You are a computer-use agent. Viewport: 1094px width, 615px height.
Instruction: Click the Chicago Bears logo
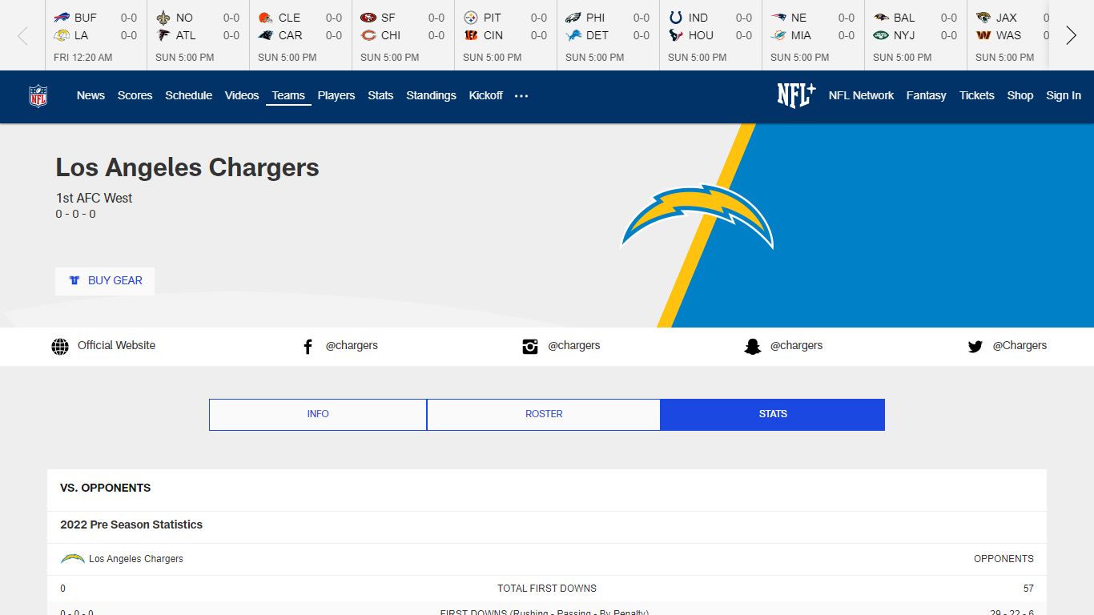pyautogui.click(x=368, y=35)
